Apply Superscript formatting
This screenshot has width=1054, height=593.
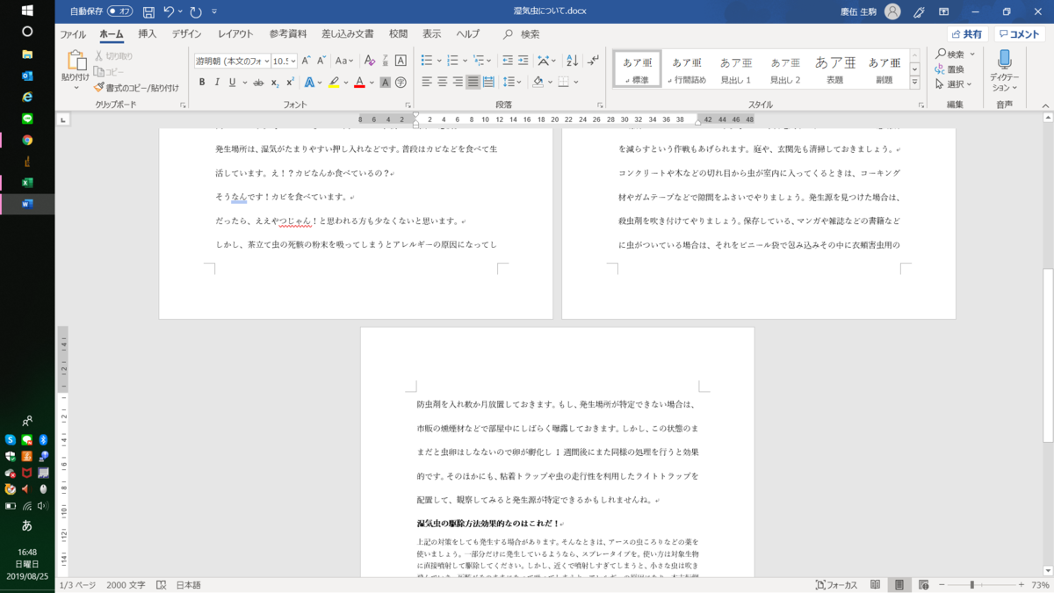(290, 83)
